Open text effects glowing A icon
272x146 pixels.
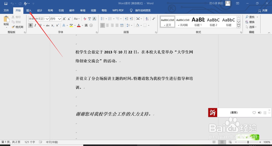tap(64, 26)
